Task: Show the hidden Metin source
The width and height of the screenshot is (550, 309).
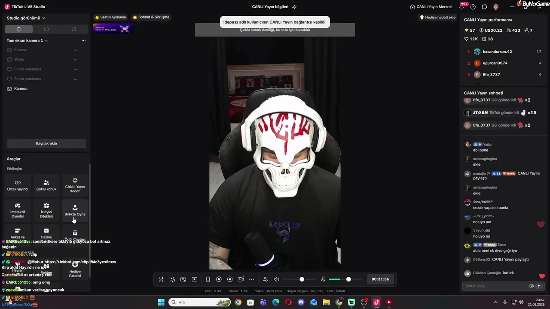Action: [x=76, y=59]
